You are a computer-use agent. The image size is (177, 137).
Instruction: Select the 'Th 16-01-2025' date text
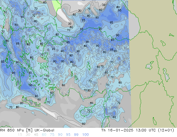pos(117,130)
